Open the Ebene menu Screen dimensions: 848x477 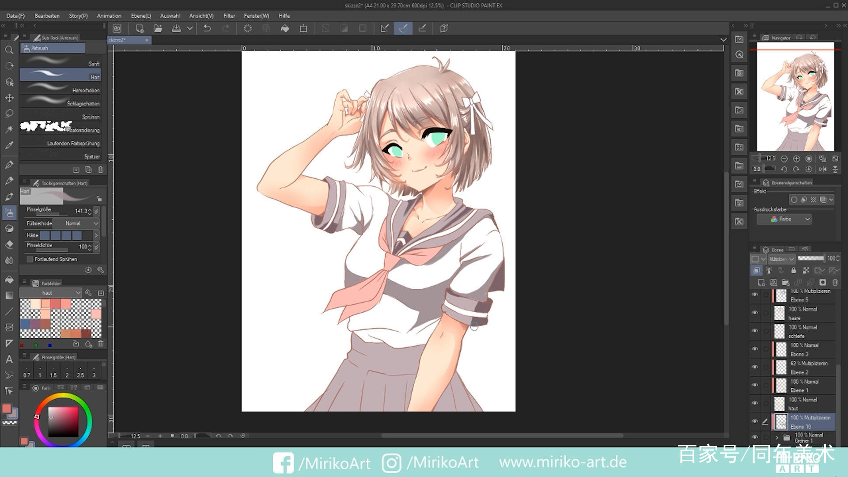tap(141, 16)
